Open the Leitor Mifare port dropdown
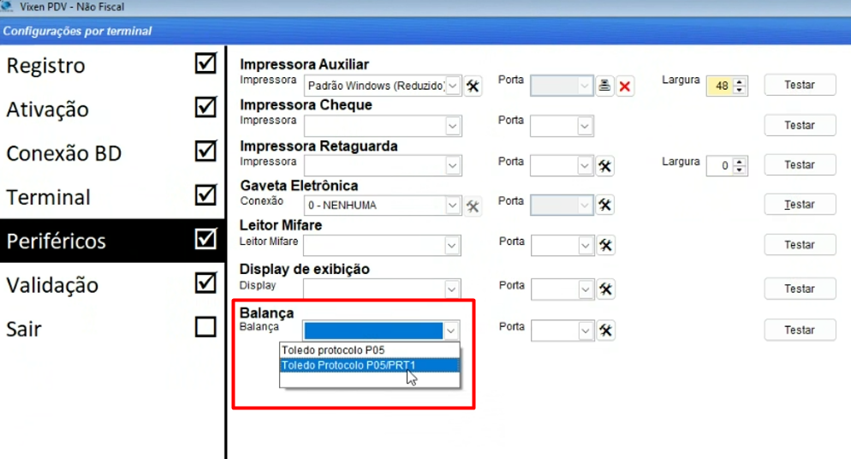The width and height of the screenshot is (851, 459). coord(586,246)
